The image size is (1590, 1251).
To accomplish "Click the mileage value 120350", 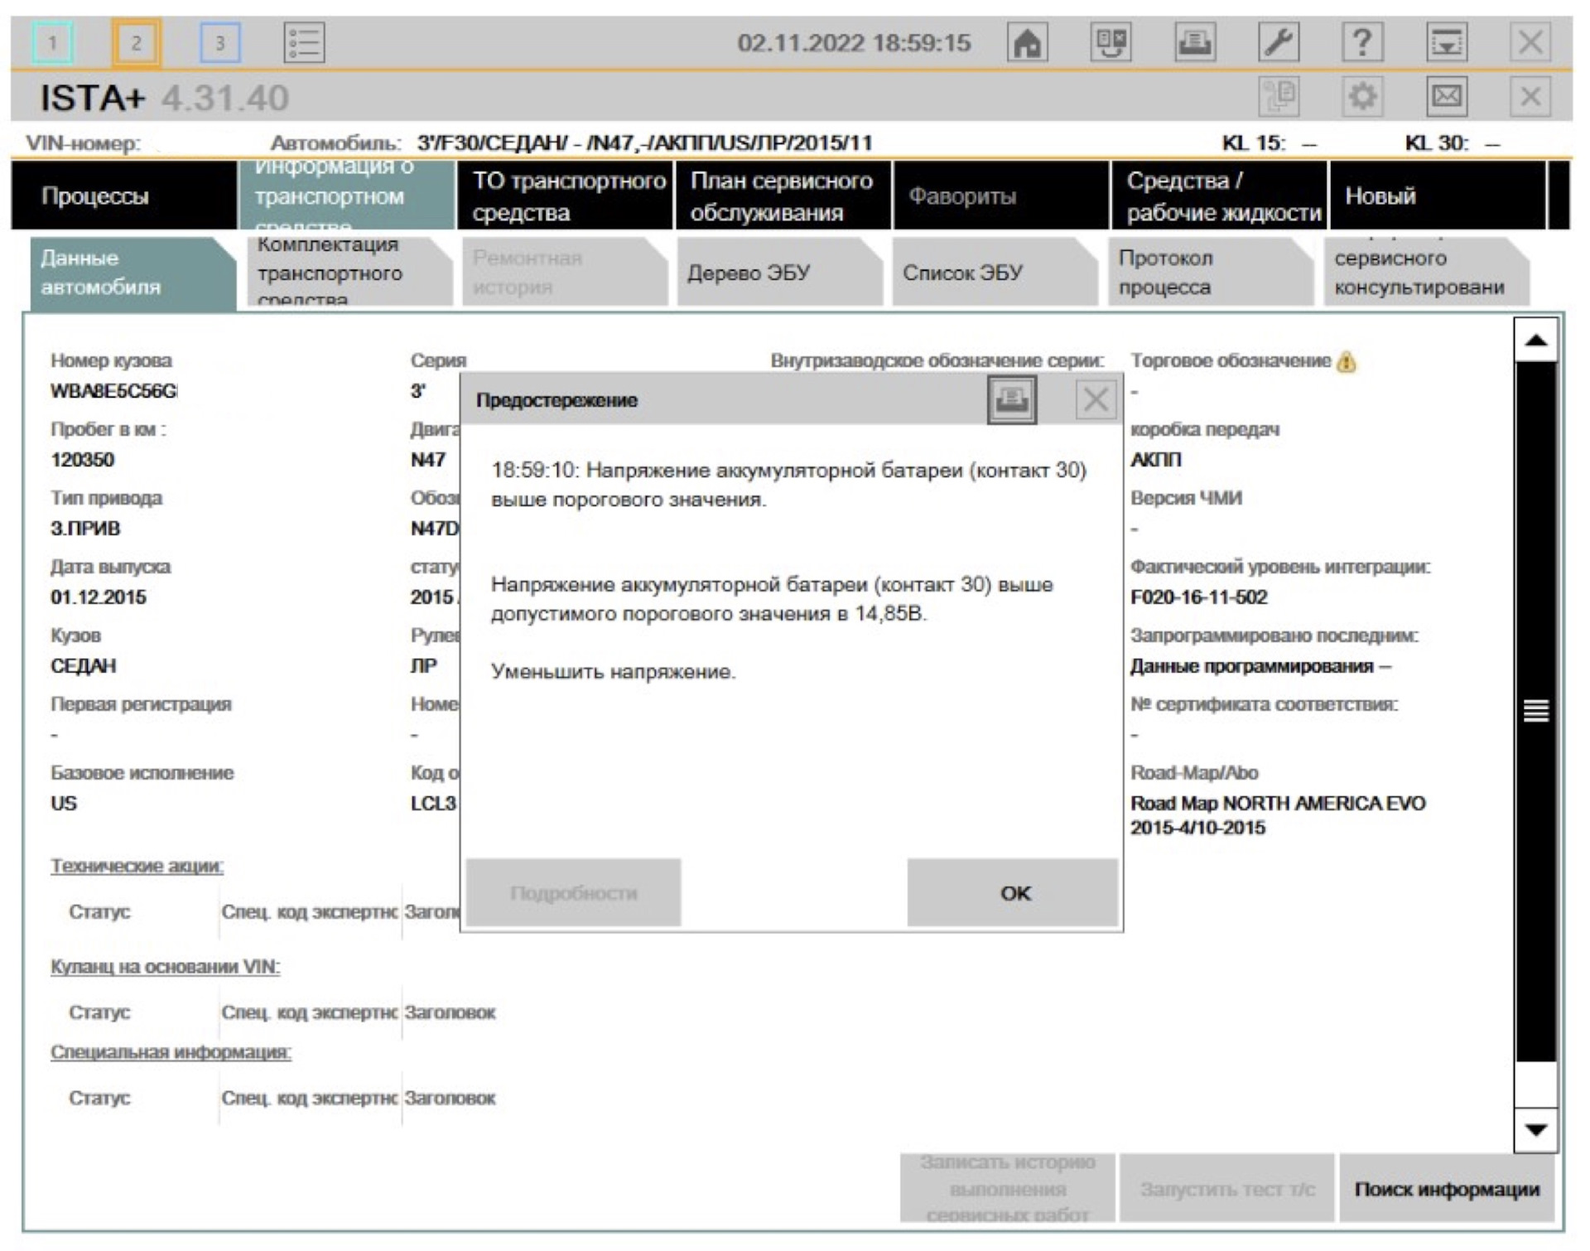I will click(82, 459).
